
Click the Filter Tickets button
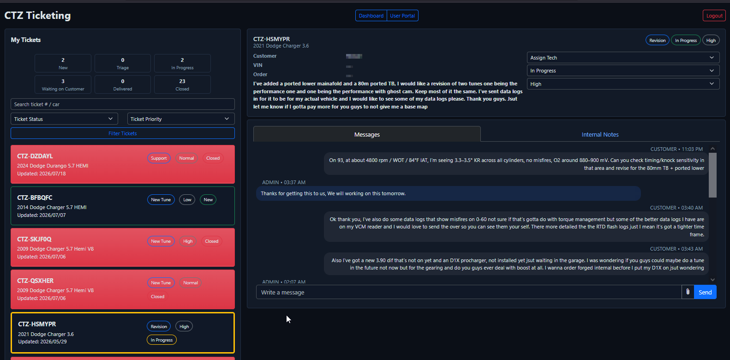coord(123,133)
